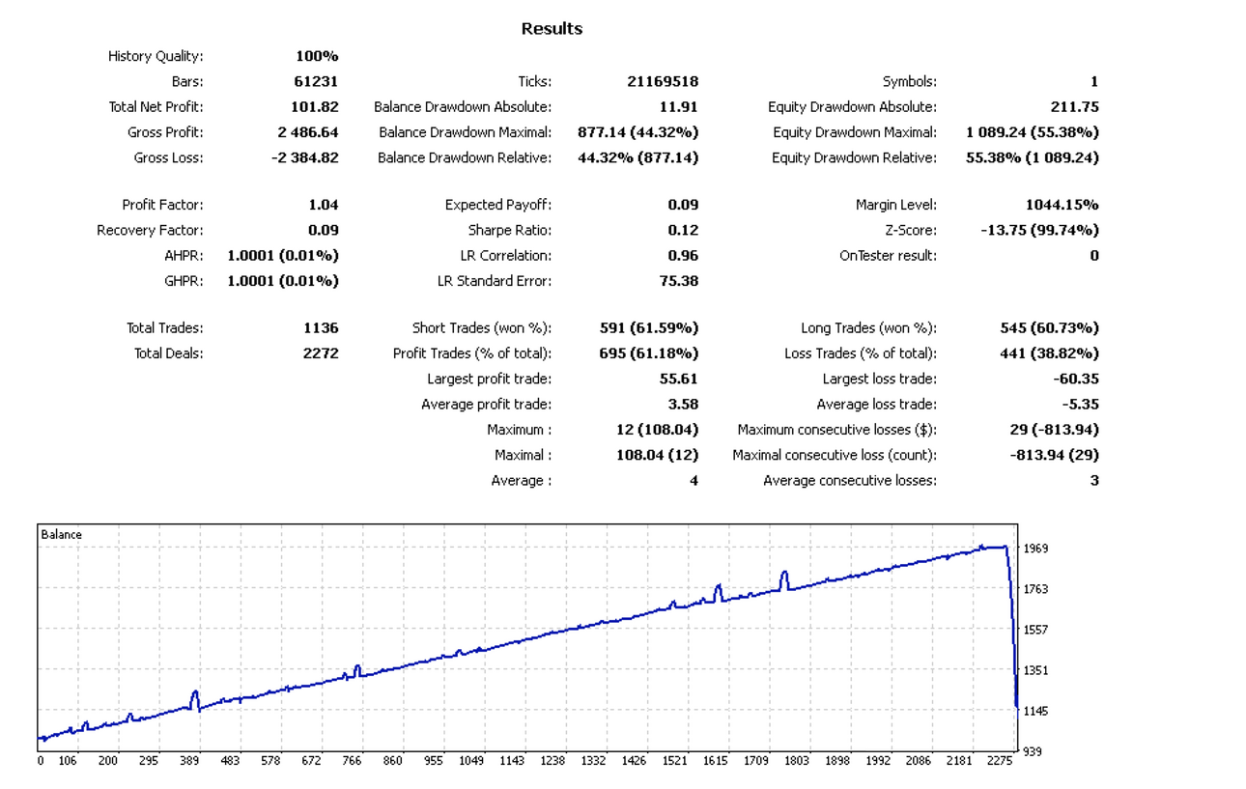1246x789 pixels.
Task: Click Average loss trade value -5.35
Action: 1081,405
